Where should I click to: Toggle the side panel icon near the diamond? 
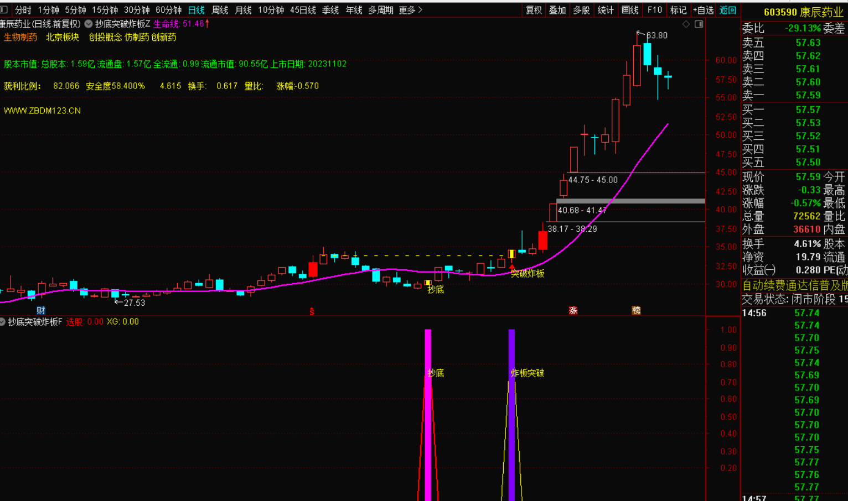click(x=699, y=24)
